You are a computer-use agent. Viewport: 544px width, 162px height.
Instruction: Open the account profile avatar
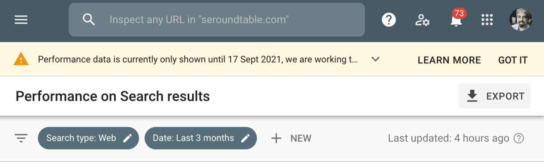coord(521,19)
